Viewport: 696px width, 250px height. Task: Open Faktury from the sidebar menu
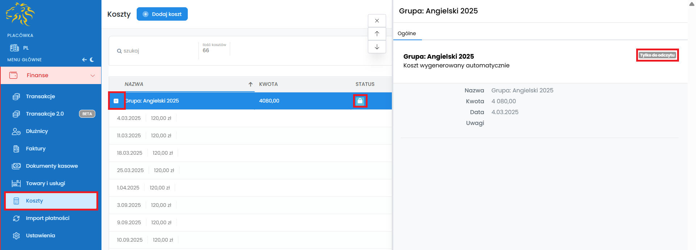click(x=36, y=149)
